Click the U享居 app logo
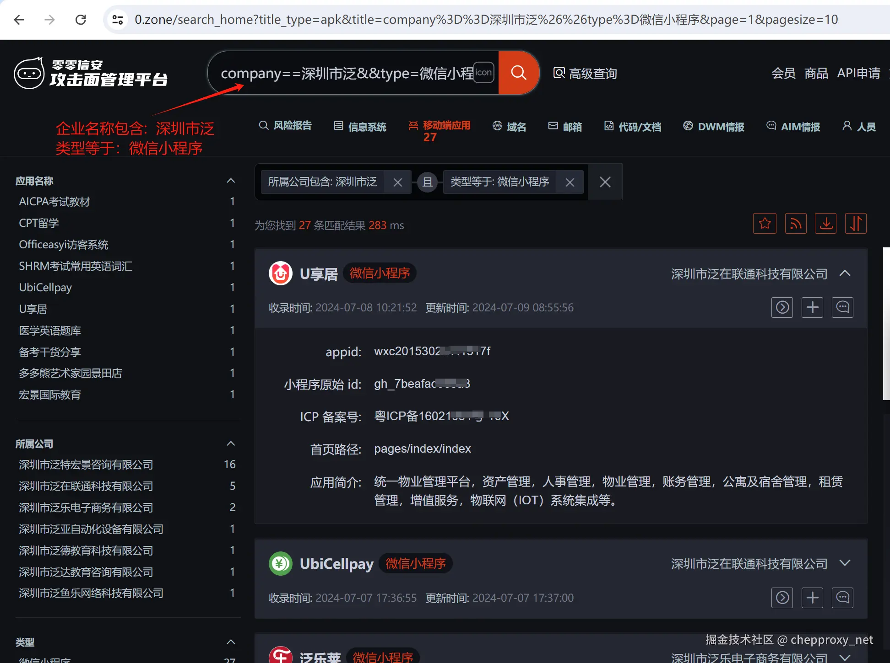The height and width of the screenshot is (663, 890). (281, 273)
